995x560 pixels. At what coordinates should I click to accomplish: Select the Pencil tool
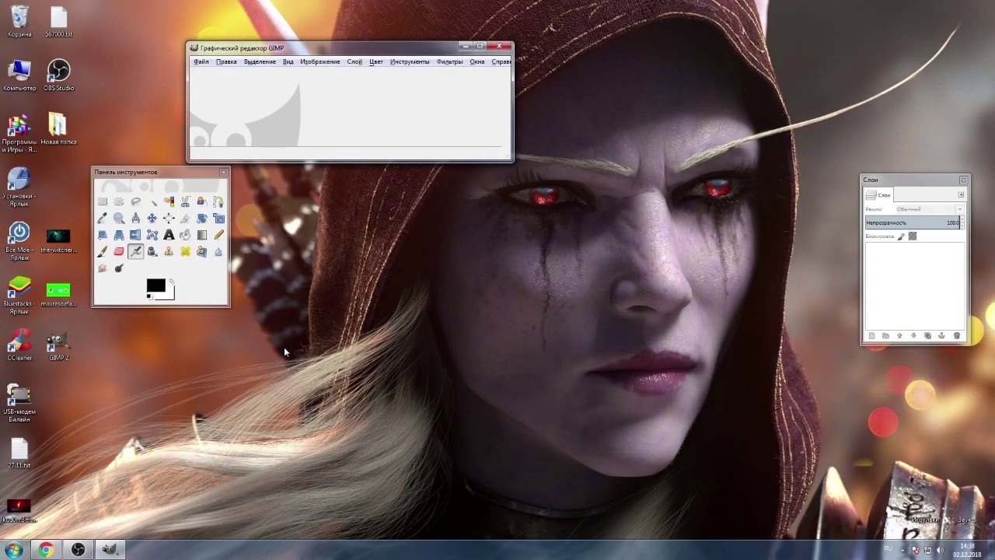(x=218, y=235)
